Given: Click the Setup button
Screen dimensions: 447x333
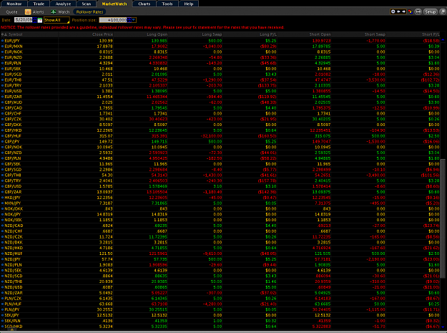Looking at the screenshot, I should [430, 11].
